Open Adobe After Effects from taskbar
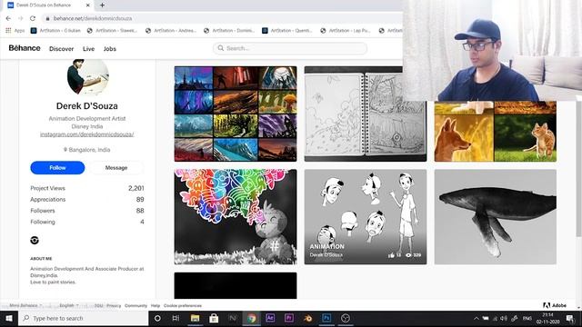 pyautogui.click(x=270, y=318)
